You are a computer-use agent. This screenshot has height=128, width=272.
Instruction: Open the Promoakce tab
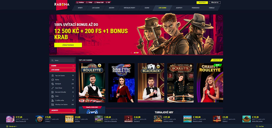click(x=196, y=8)
